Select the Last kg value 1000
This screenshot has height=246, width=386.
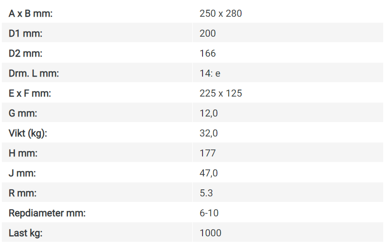click(x=210, y=233)
